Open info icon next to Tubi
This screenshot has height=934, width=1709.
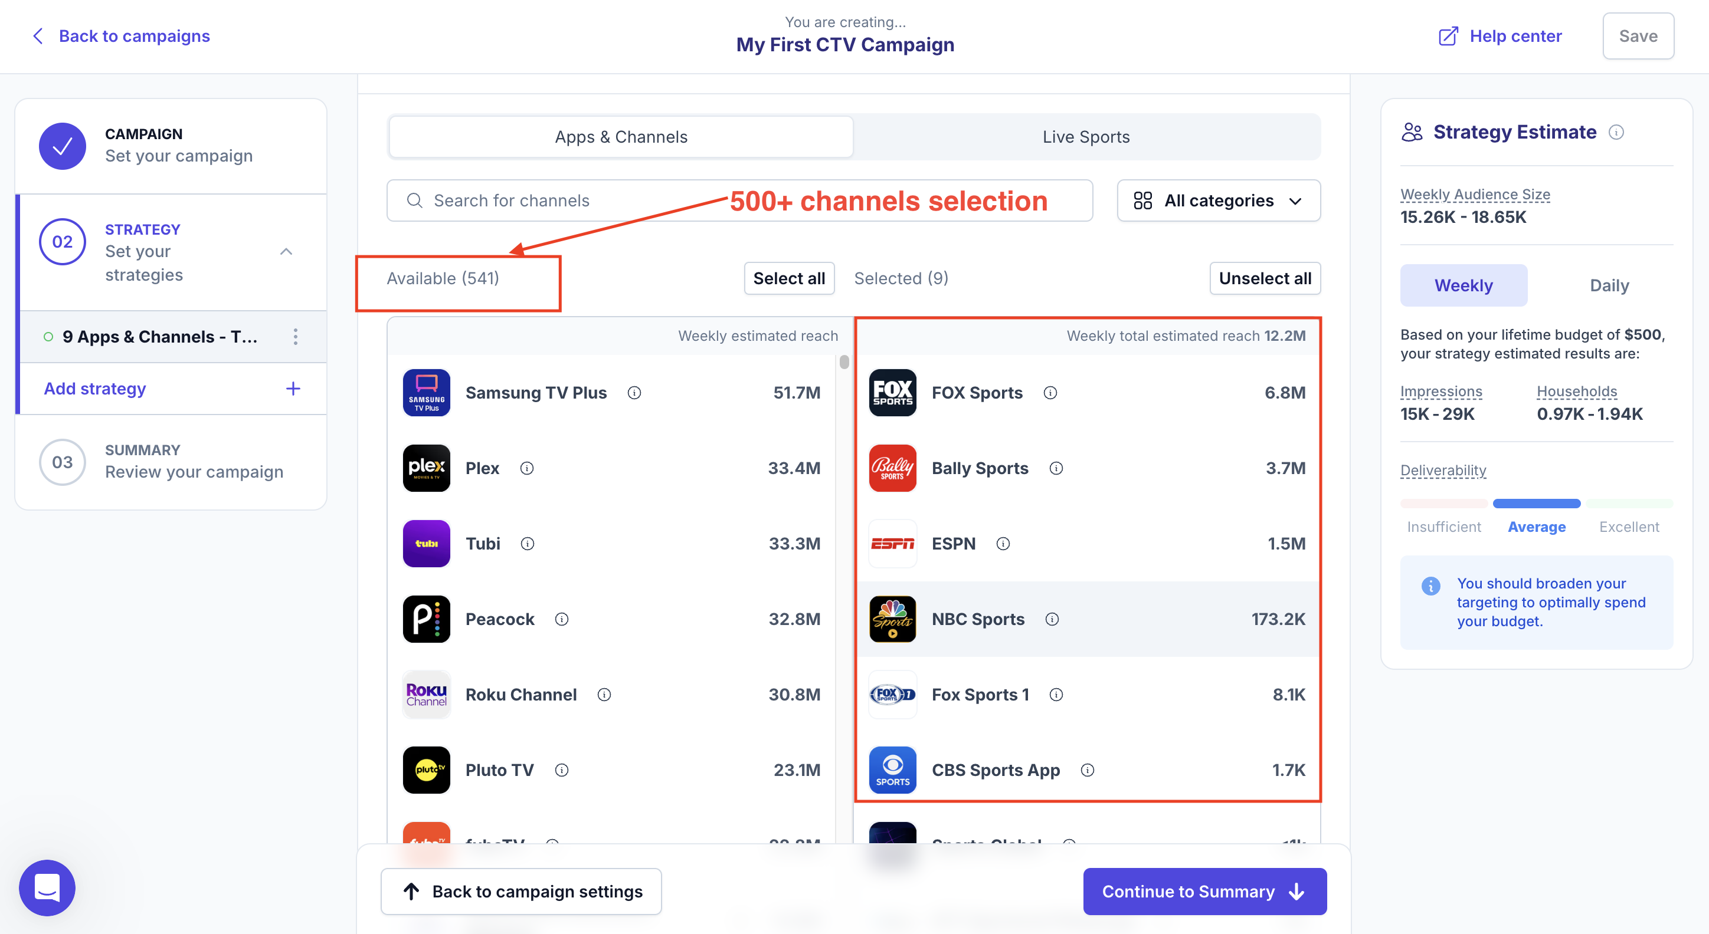coord(528,544)
